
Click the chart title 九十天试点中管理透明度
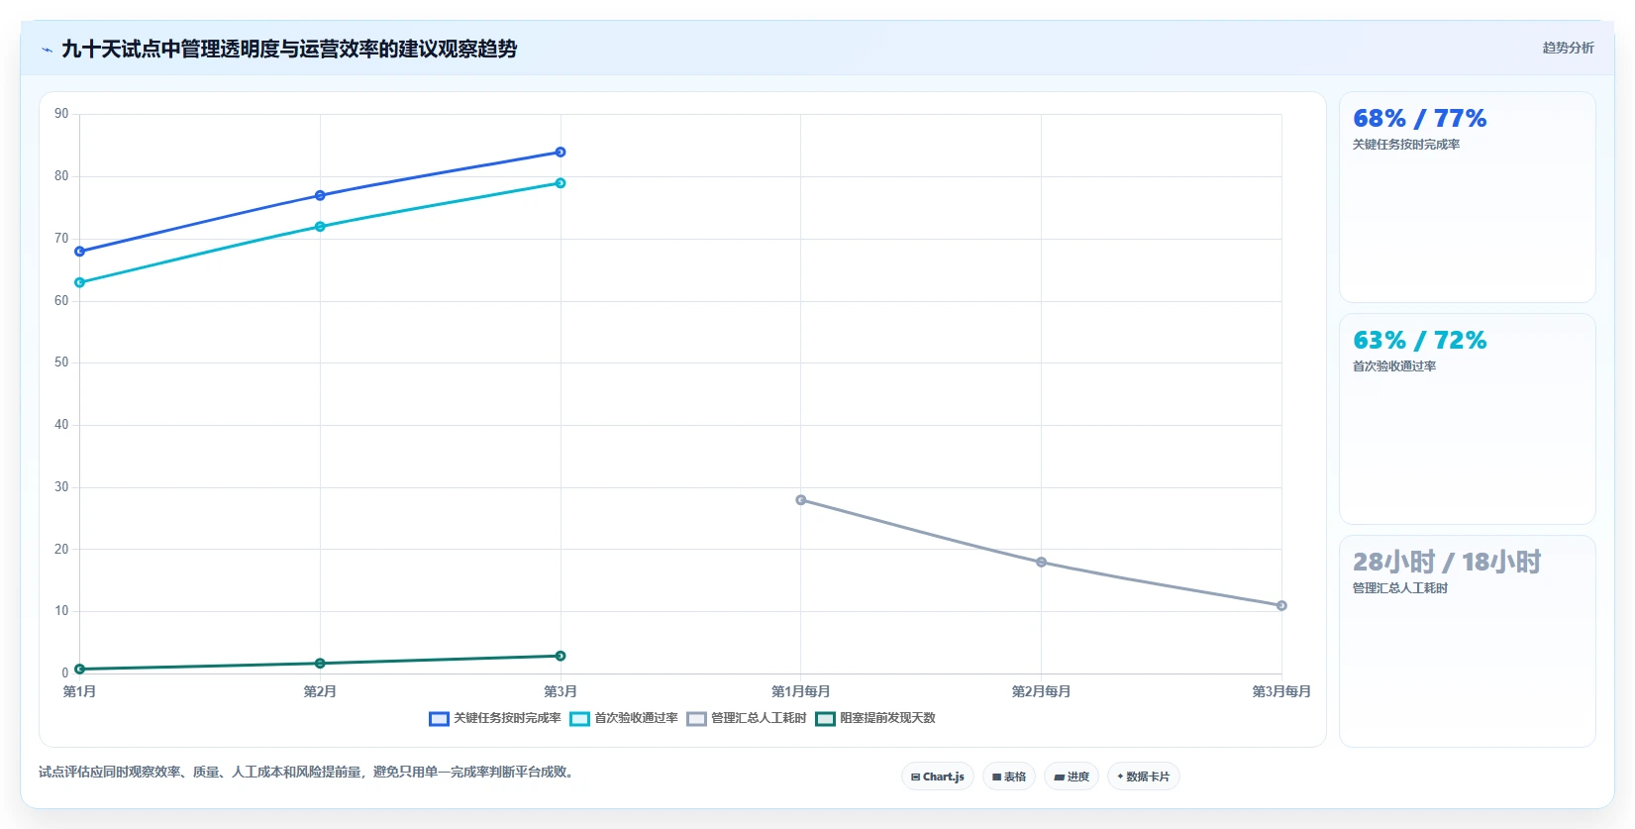point(289,49)
